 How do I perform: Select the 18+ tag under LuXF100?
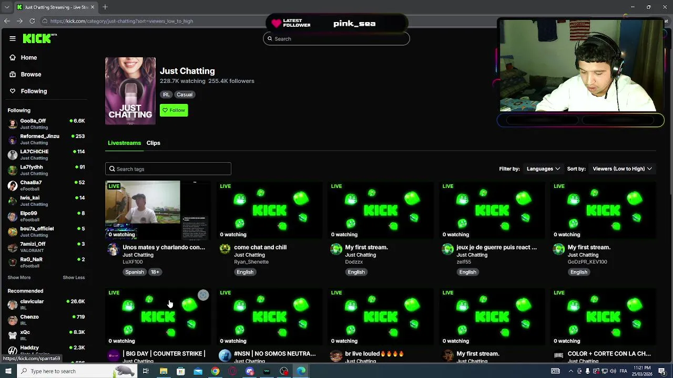pos(155,272)
